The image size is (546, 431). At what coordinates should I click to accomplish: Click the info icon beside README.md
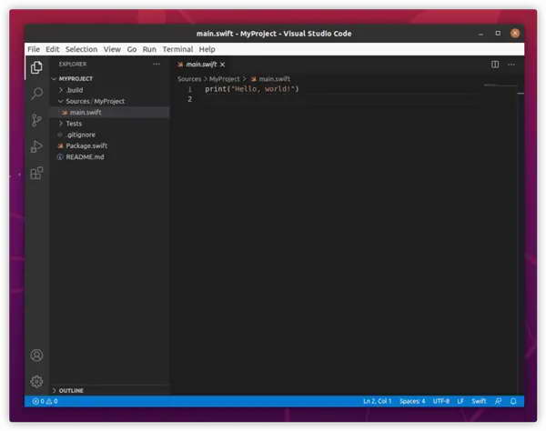(60, 157)
